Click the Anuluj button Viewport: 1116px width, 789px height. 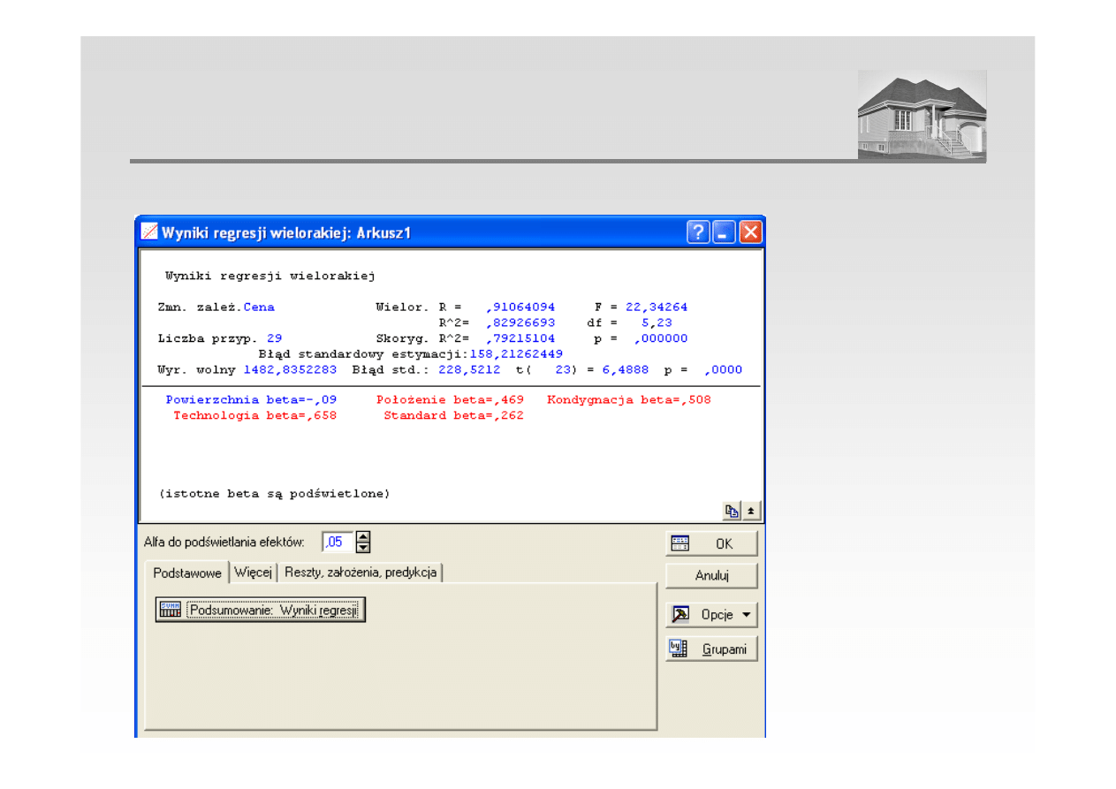[711, 575]
